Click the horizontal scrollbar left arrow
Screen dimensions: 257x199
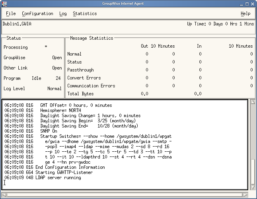point(4,195)
